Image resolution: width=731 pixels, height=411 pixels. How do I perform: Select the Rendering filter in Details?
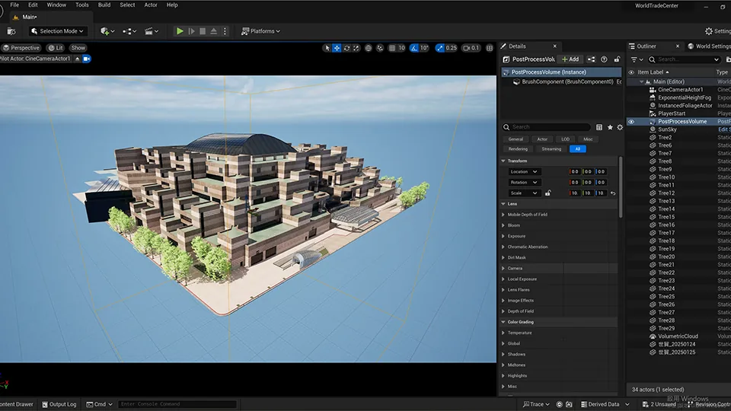click(518, 149)
